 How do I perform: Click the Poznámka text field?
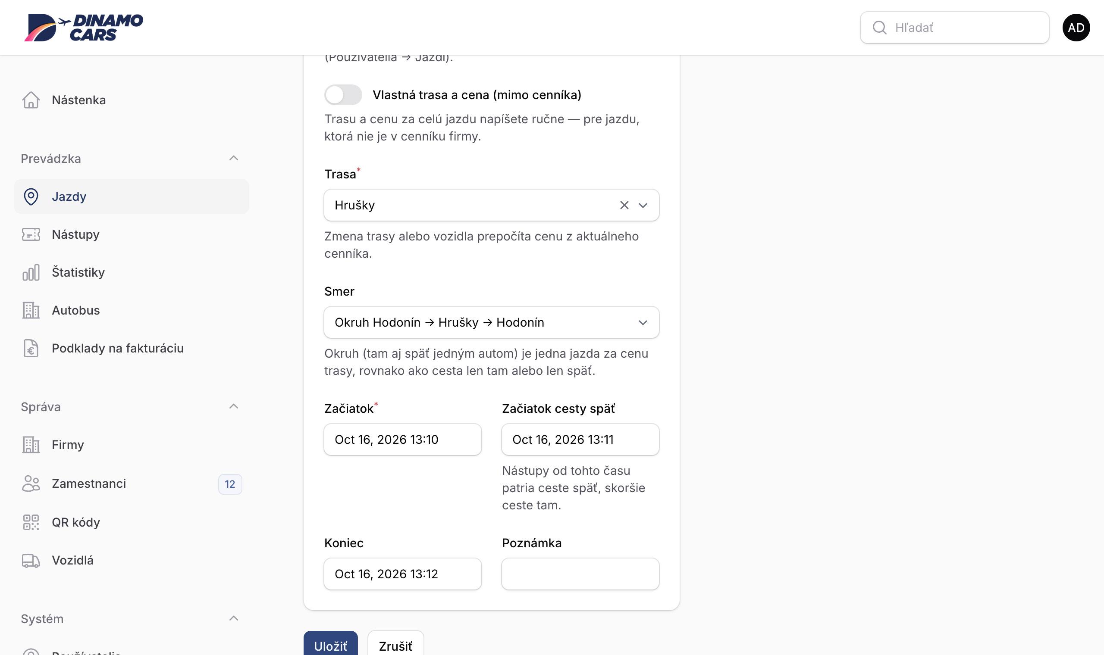(580, 574)
